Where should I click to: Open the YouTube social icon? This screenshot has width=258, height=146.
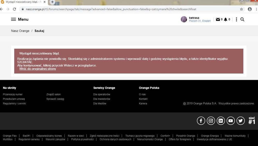(231, 121)
